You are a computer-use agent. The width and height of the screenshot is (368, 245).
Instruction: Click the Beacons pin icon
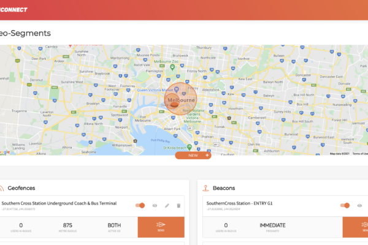click(205, 188)
